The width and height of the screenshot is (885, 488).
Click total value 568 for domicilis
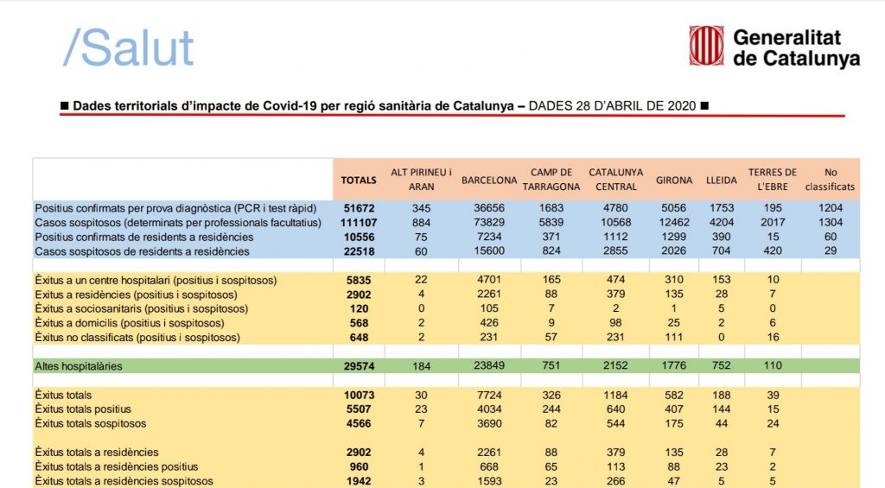pos(359,323)
